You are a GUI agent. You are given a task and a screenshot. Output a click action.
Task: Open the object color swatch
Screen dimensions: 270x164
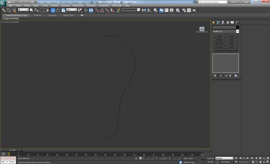click(x=237, y=27)
